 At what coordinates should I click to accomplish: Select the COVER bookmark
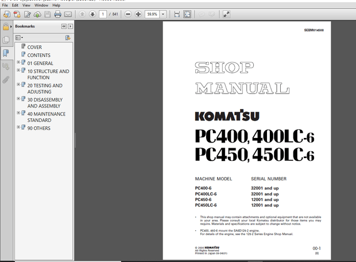(x=34, y=47)
